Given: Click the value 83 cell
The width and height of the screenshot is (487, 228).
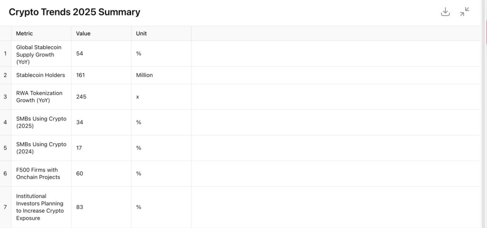Looking at the screenshot, I should tap(101, 207).
